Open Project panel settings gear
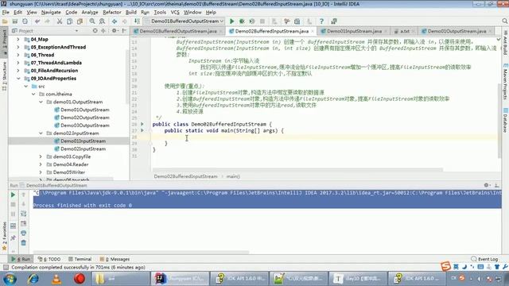The width and height of the screenshot is (509, 286). point(115,31)
